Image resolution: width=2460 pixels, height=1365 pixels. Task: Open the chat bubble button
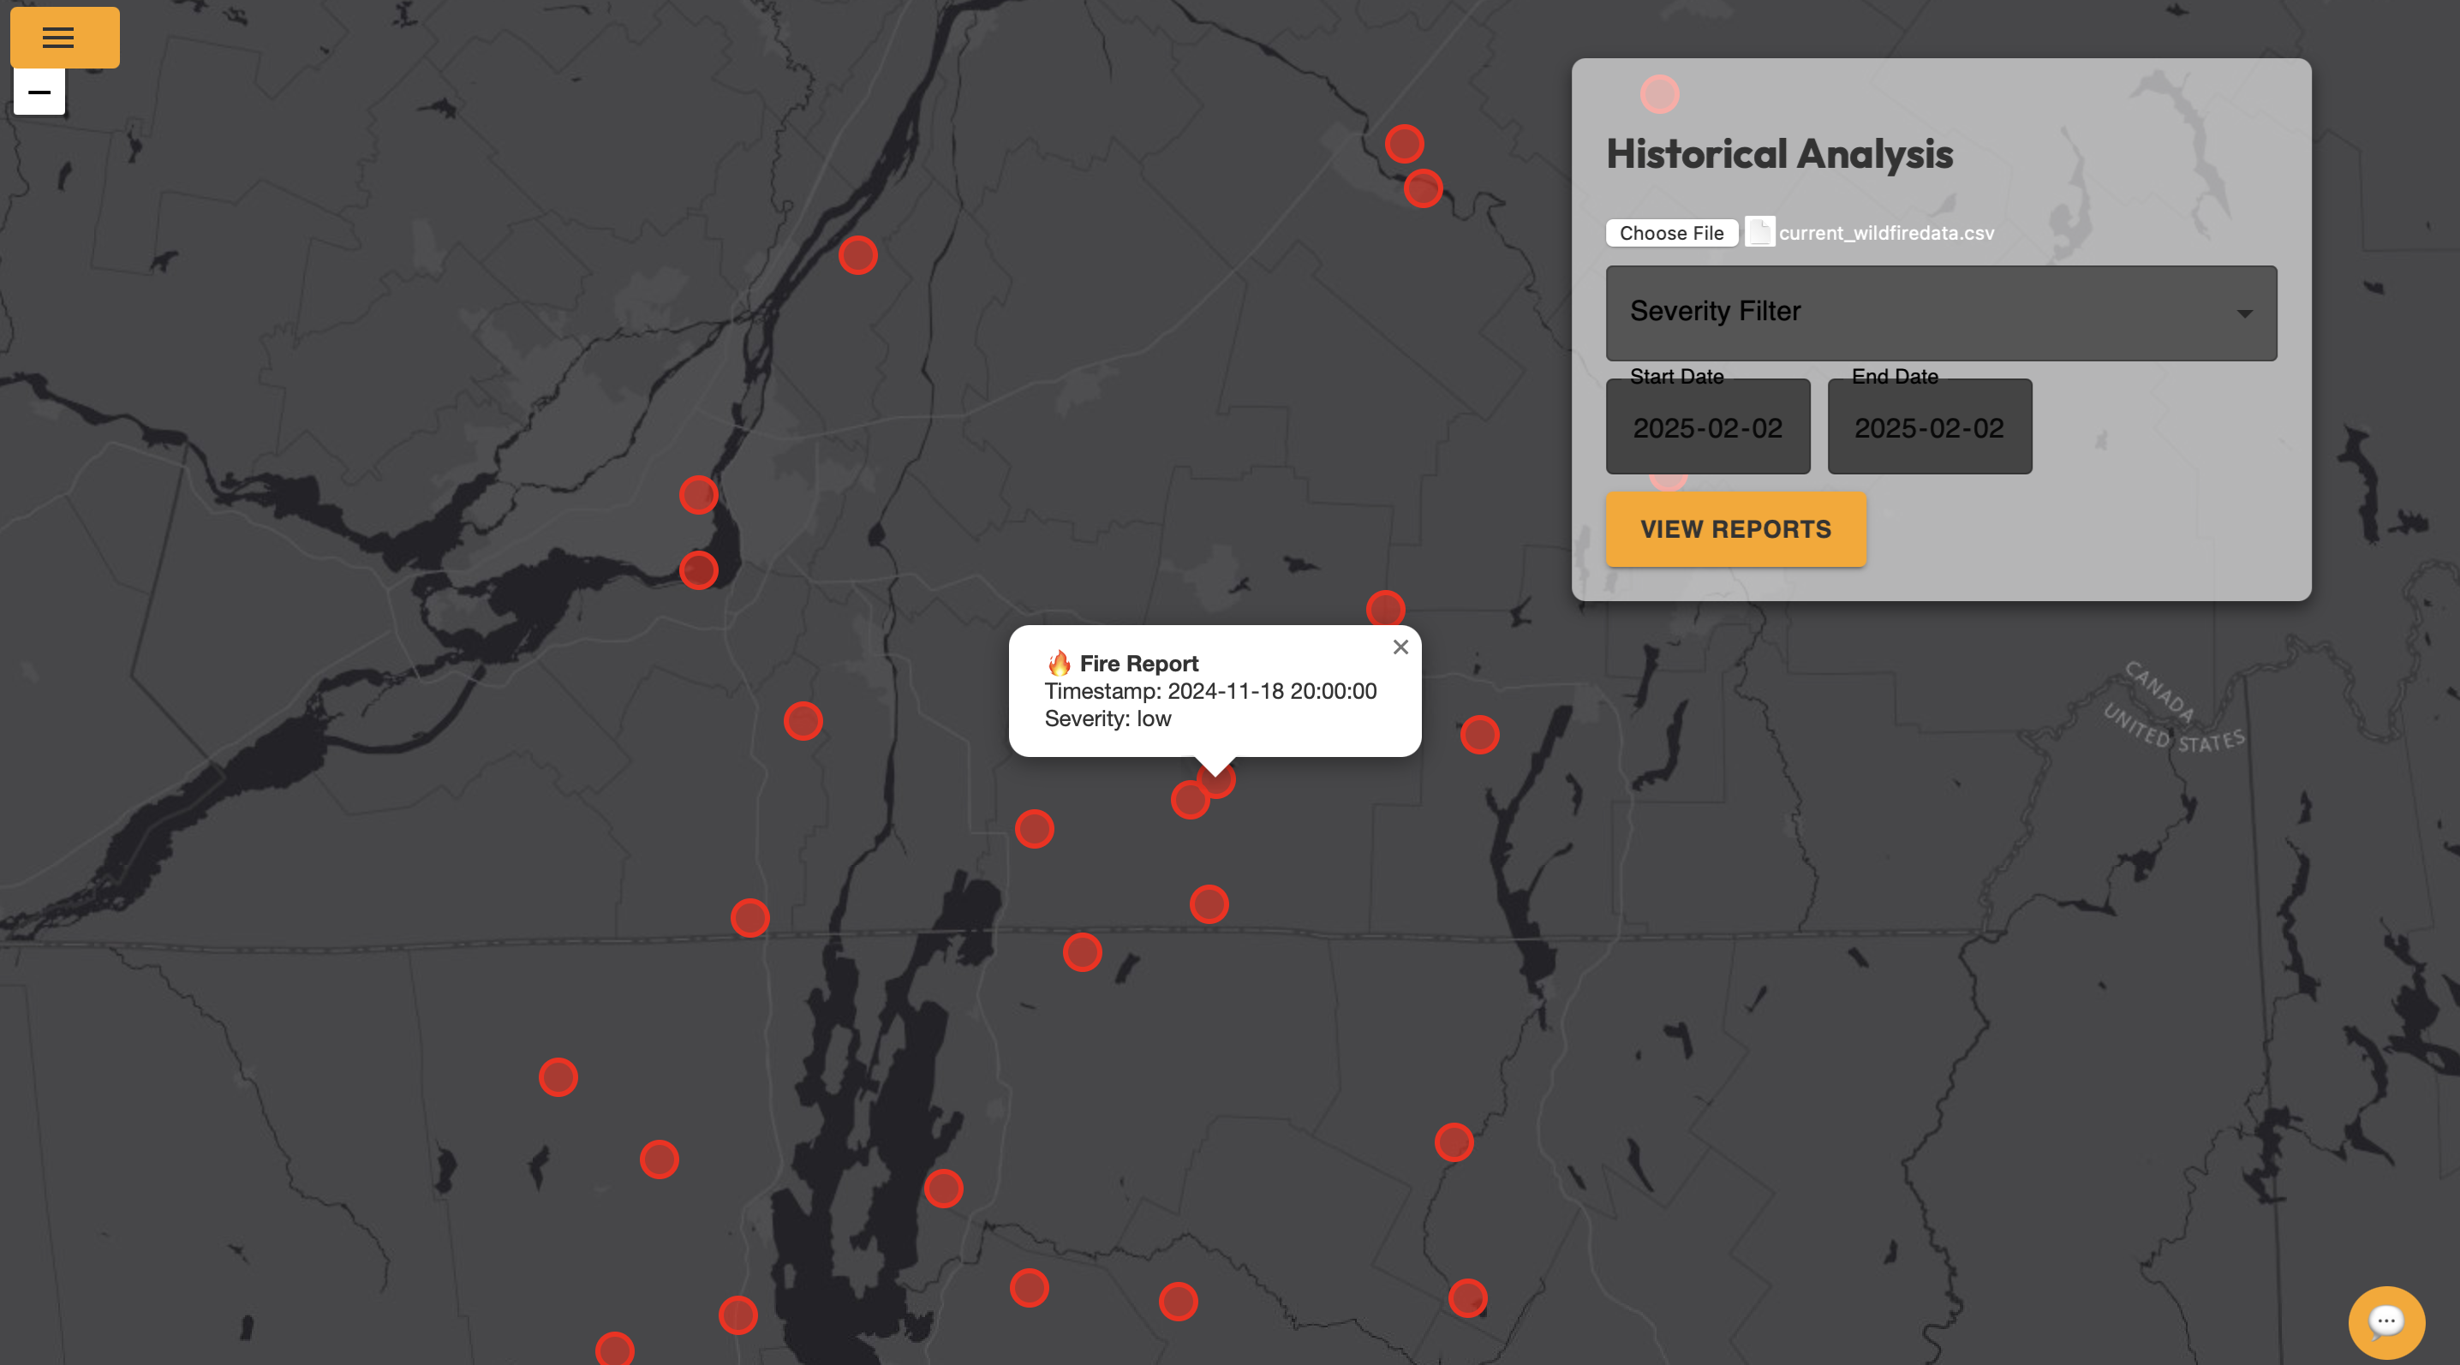(x=2385, y=1321)
